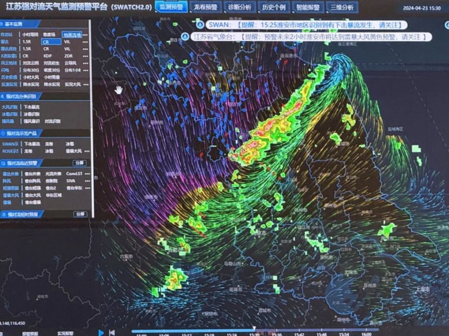Screen dimensions: 449x336
Task: Click the skip-to-start timeline button
Action: pyautogui.click(x=112, y=333)
